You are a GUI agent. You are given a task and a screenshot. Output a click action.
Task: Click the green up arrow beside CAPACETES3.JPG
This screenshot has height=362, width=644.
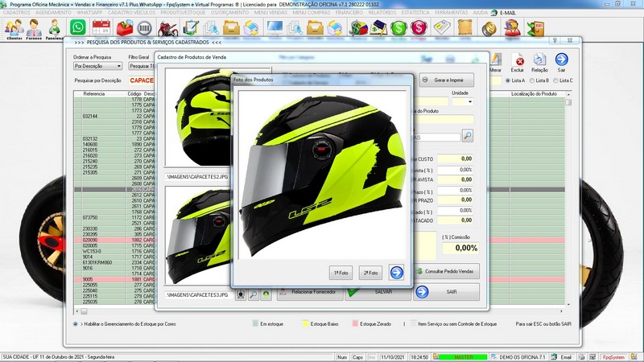(266, 294)
